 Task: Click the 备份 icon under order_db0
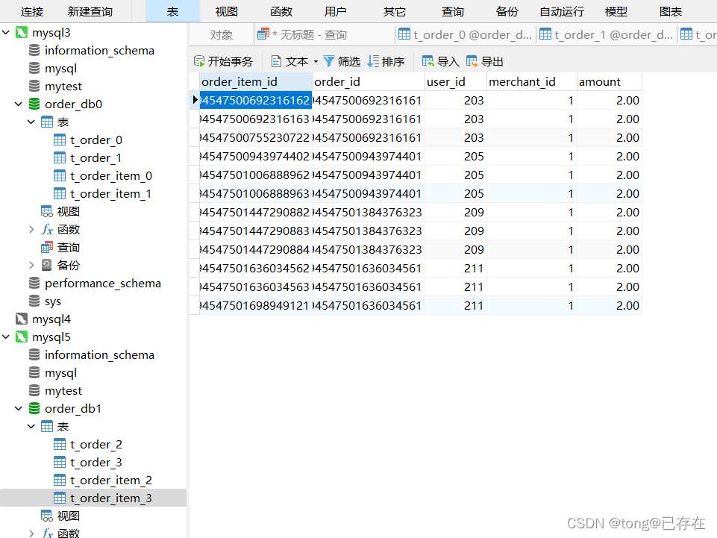click(x=47, y=266)
